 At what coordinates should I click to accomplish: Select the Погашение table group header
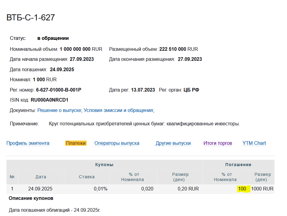(x=238, y=165)
